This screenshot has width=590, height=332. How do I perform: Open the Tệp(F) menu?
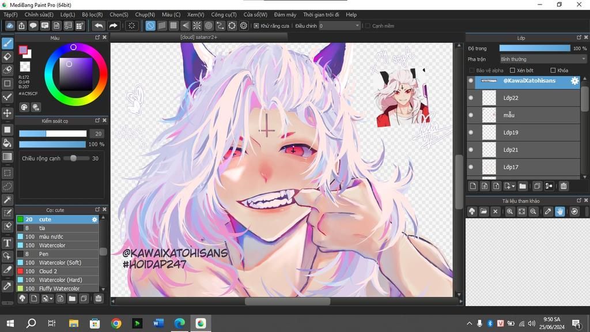10,14
